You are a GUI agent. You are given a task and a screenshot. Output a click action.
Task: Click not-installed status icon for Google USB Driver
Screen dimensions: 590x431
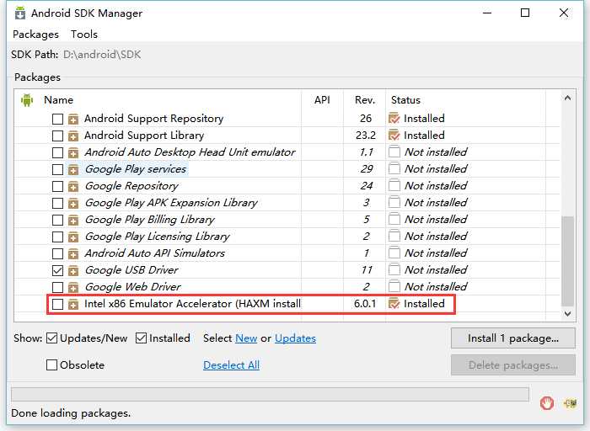click(394, 270)
